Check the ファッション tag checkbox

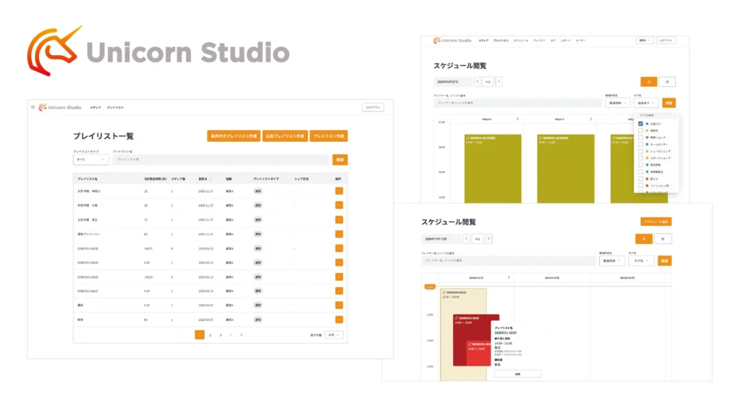640,185
